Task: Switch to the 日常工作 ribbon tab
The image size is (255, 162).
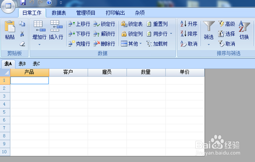Action: click(x=32, y=13)
